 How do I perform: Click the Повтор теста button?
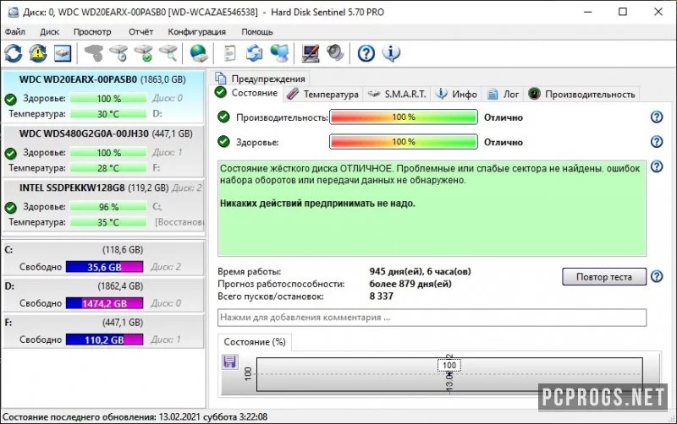[x=604, y=277]
